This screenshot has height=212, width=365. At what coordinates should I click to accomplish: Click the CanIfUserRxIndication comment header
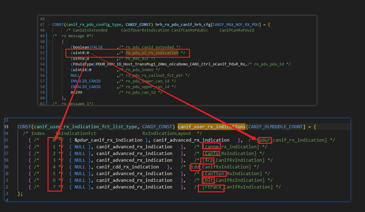(145, 30)
